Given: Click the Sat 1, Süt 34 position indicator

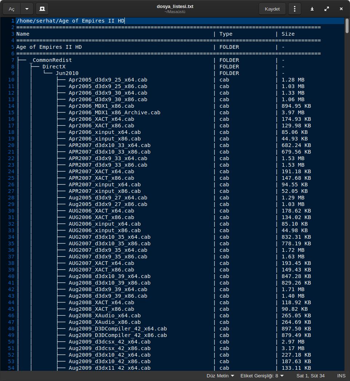Looking at the screenshot, I should click(310, 376).
